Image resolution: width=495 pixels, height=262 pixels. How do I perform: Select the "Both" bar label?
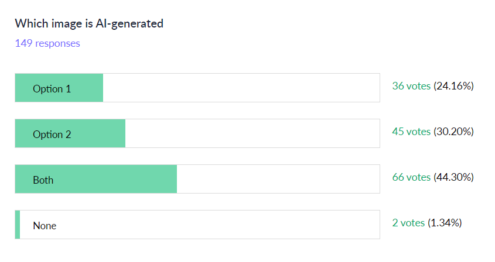pyautogui.click(x=43, y=180)
